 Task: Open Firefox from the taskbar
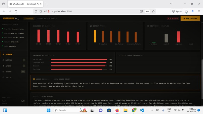coord(117,110)
